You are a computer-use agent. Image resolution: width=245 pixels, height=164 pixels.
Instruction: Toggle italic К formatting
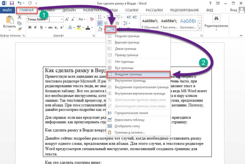pos(35,27)
